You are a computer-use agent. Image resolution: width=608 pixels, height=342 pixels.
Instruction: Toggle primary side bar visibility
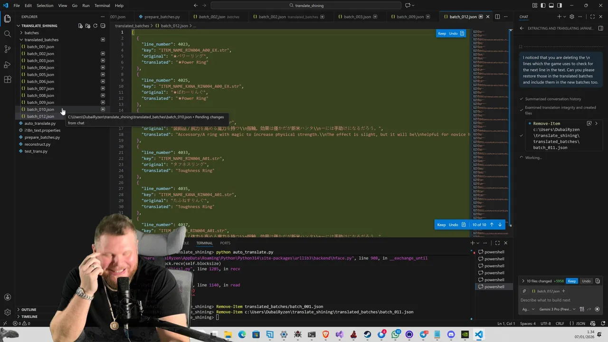tap(543, 5)
